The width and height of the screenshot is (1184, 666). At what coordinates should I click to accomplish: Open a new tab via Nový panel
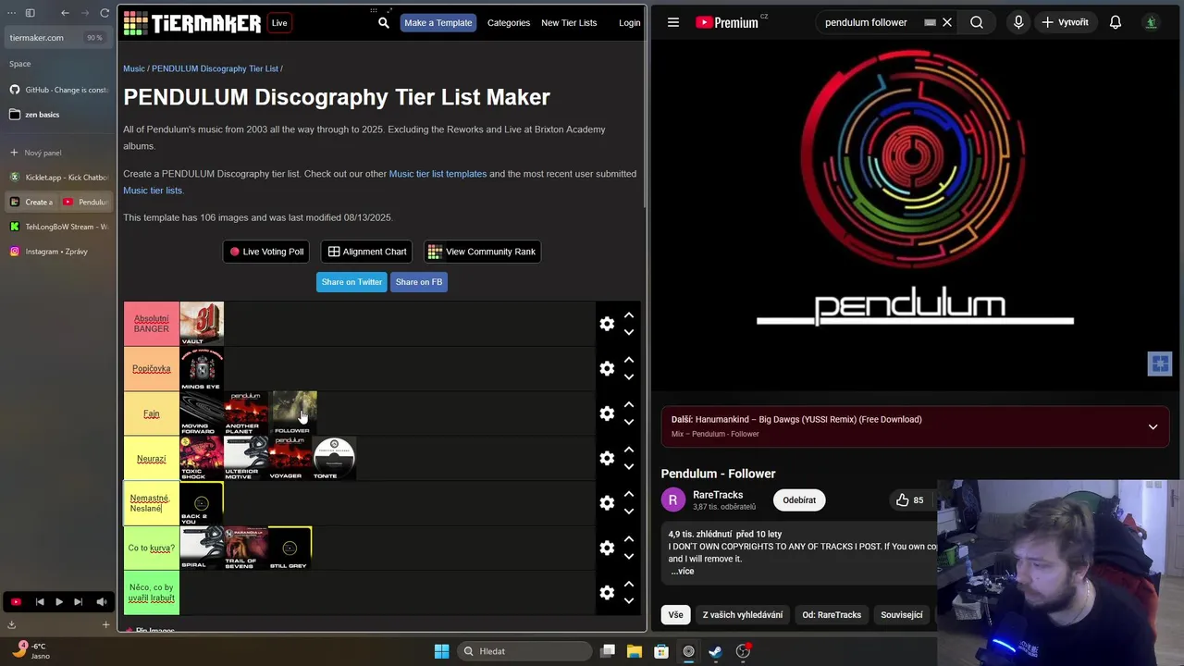58,153
